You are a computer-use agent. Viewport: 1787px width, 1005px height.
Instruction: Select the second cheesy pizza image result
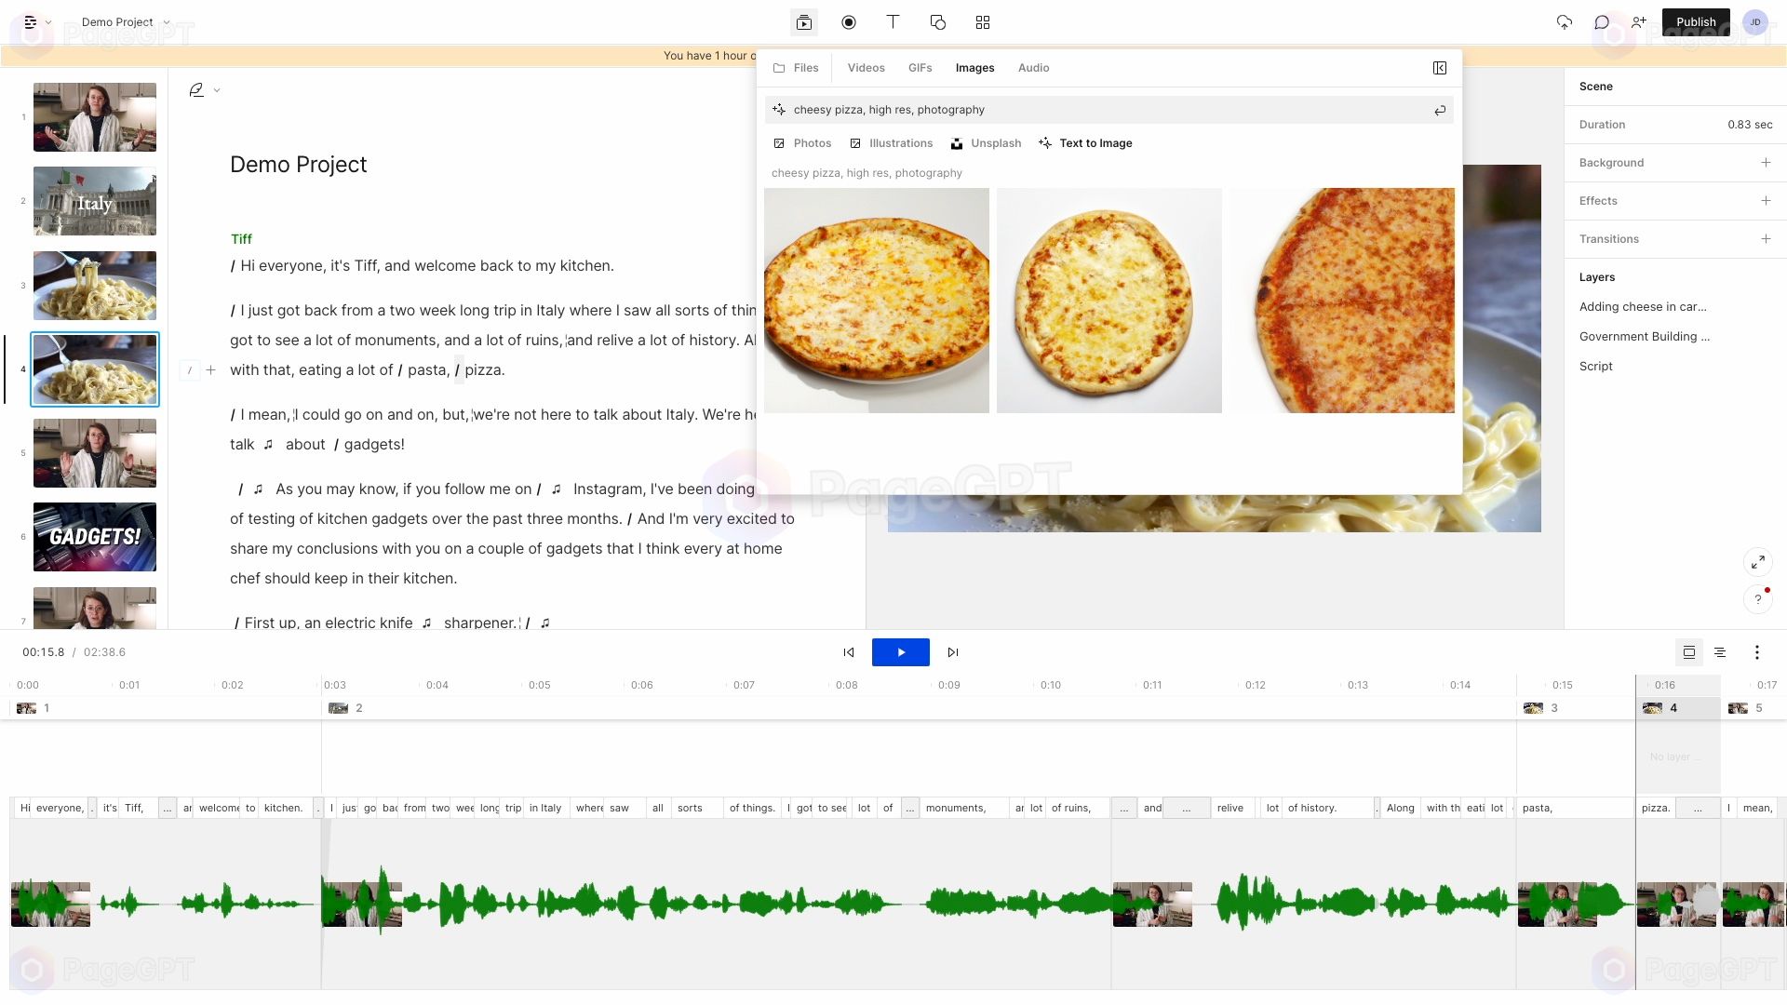(1107, 300)
